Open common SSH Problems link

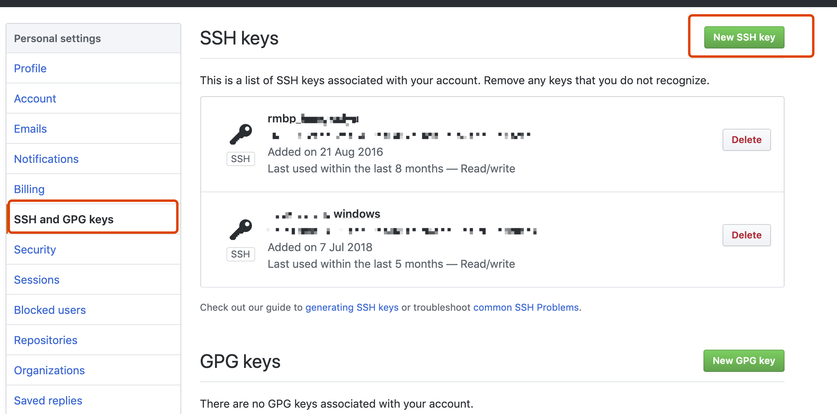click(526, 308)
